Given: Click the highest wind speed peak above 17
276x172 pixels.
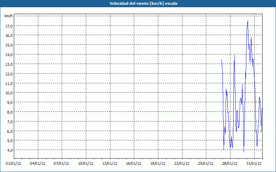Looking at the screenshot, I should [x=248, y=21].
